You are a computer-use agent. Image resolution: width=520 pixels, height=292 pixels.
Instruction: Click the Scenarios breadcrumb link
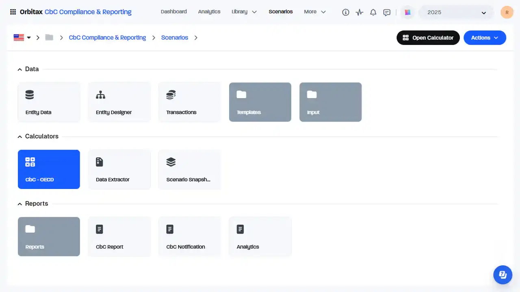[x=175, y=38]
